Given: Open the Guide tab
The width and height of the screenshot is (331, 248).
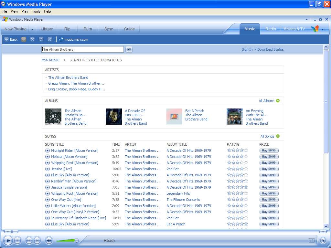Looking at the screenshot, I should pyautogui.click(x=129, y=29).
